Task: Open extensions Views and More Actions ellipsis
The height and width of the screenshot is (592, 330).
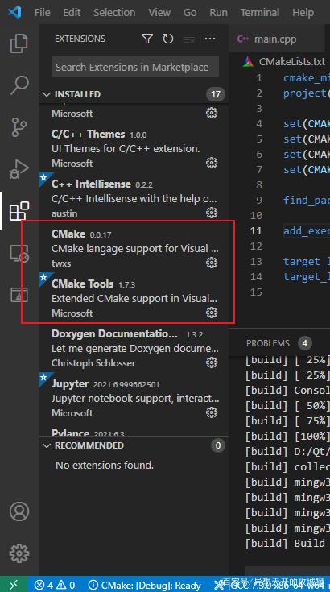Action: pyautogui.click(x=210, y=39)
